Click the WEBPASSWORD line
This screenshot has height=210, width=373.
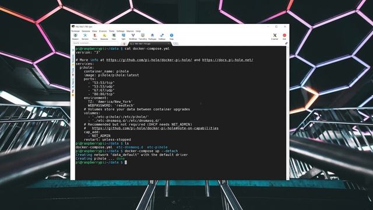111,106
